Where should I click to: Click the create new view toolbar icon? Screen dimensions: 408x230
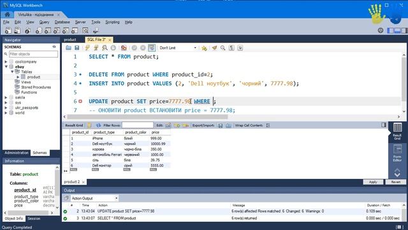point(57,31)
